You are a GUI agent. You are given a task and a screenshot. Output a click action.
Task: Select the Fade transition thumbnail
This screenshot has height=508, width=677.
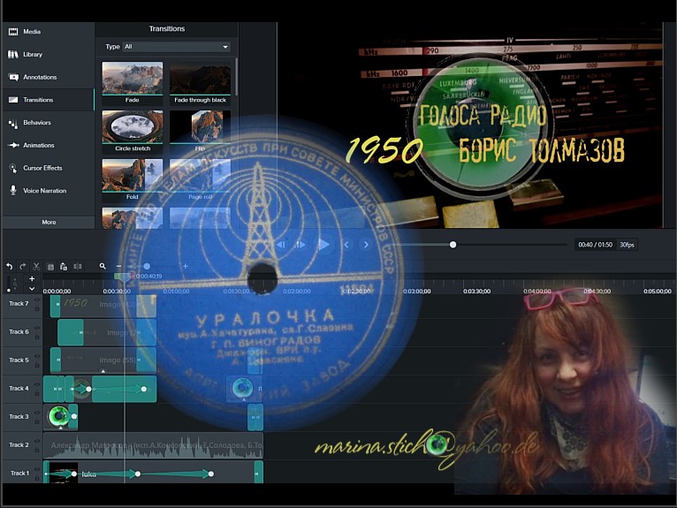point(133,83)
